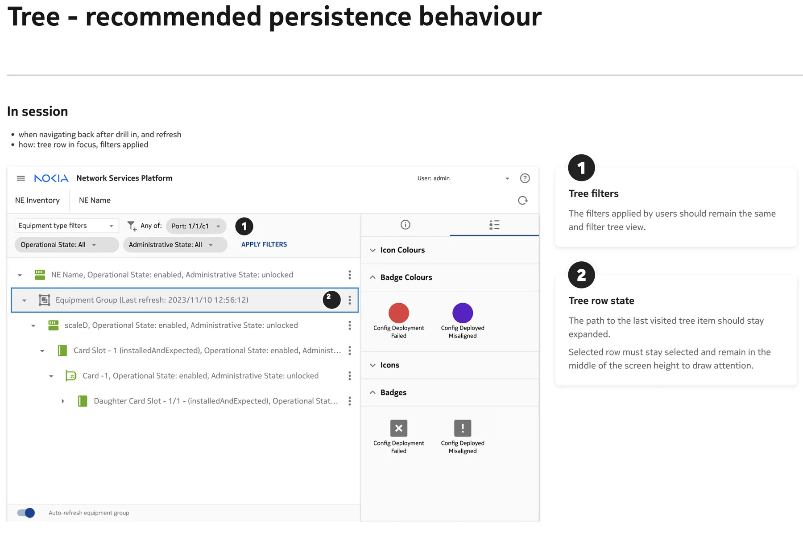Select the Card Slot - 1 tree row text

coord(207,350)
